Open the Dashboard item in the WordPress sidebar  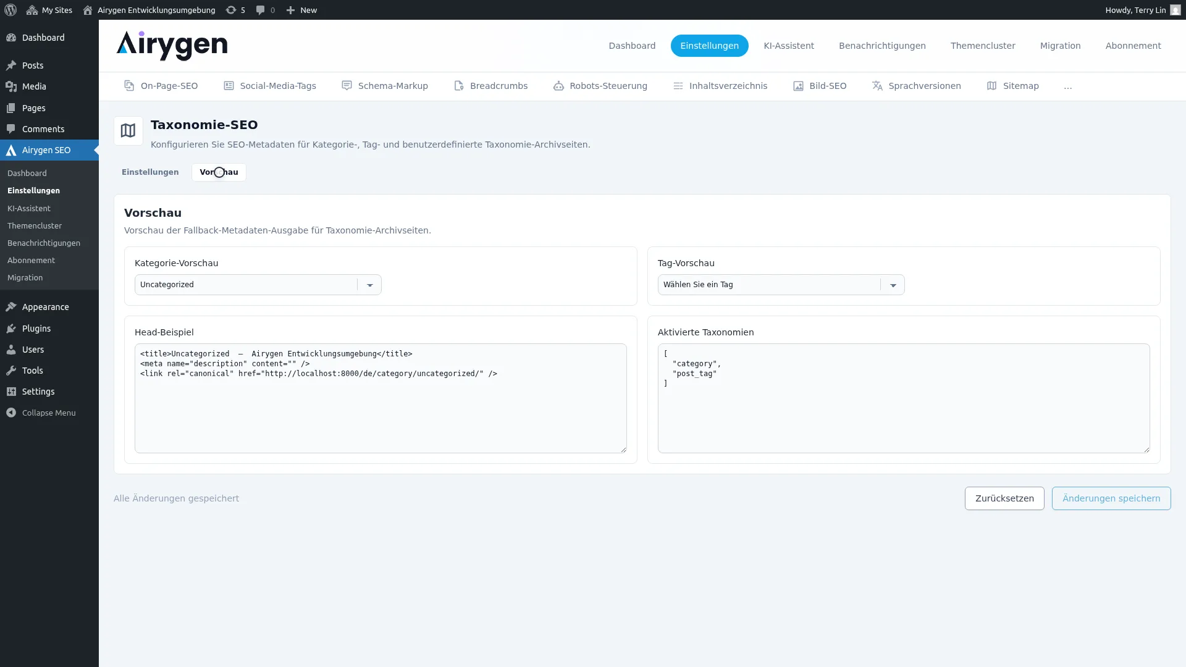[49, 38]
